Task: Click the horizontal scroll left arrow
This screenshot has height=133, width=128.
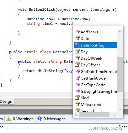Action: point(76,114)
